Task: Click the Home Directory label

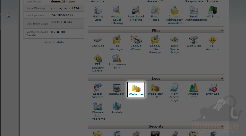Action: (x=36, y=8)
